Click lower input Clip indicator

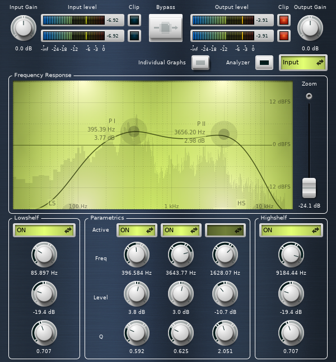click(134, 36)
